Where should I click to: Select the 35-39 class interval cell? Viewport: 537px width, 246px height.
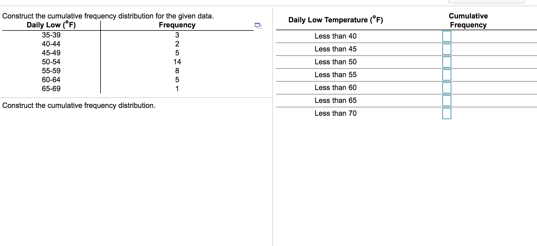pyautogui.click(x=51, y=35)
